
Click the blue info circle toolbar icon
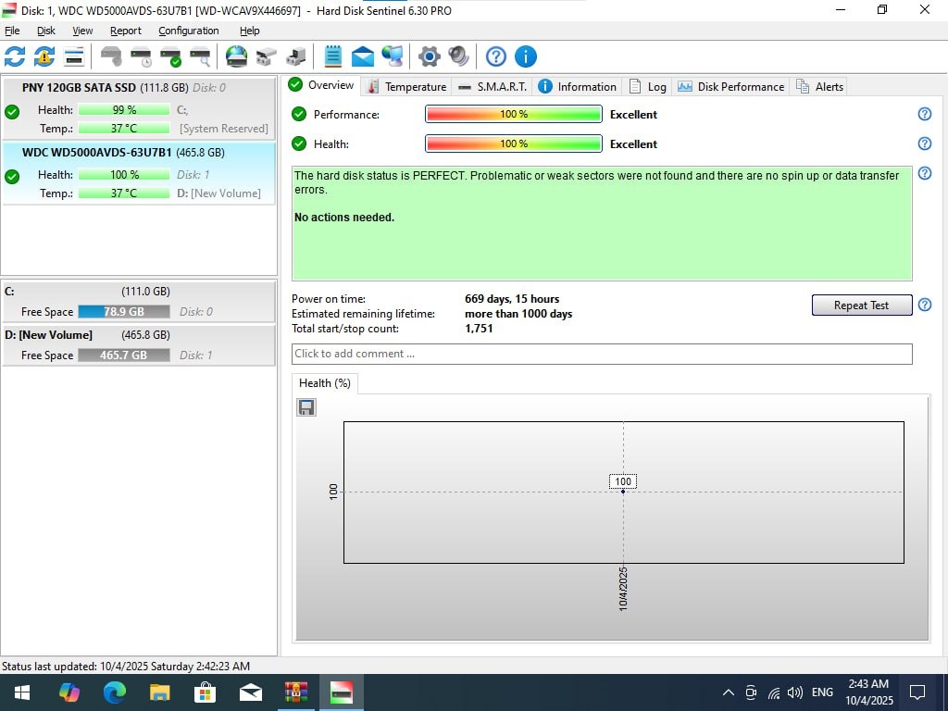pyautogui.click(x=526, y=56)
